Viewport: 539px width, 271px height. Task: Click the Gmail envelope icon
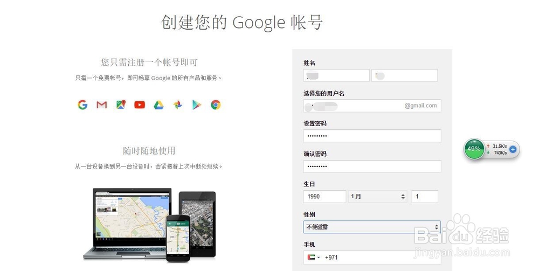101,105
